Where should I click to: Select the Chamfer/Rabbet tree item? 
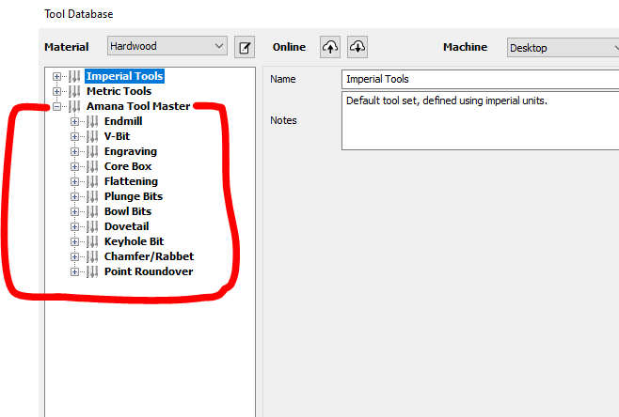pos(150,256)
